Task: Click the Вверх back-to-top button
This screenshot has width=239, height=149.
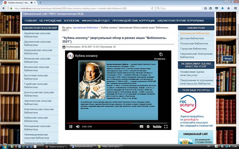Action: (x=227, y=59)
